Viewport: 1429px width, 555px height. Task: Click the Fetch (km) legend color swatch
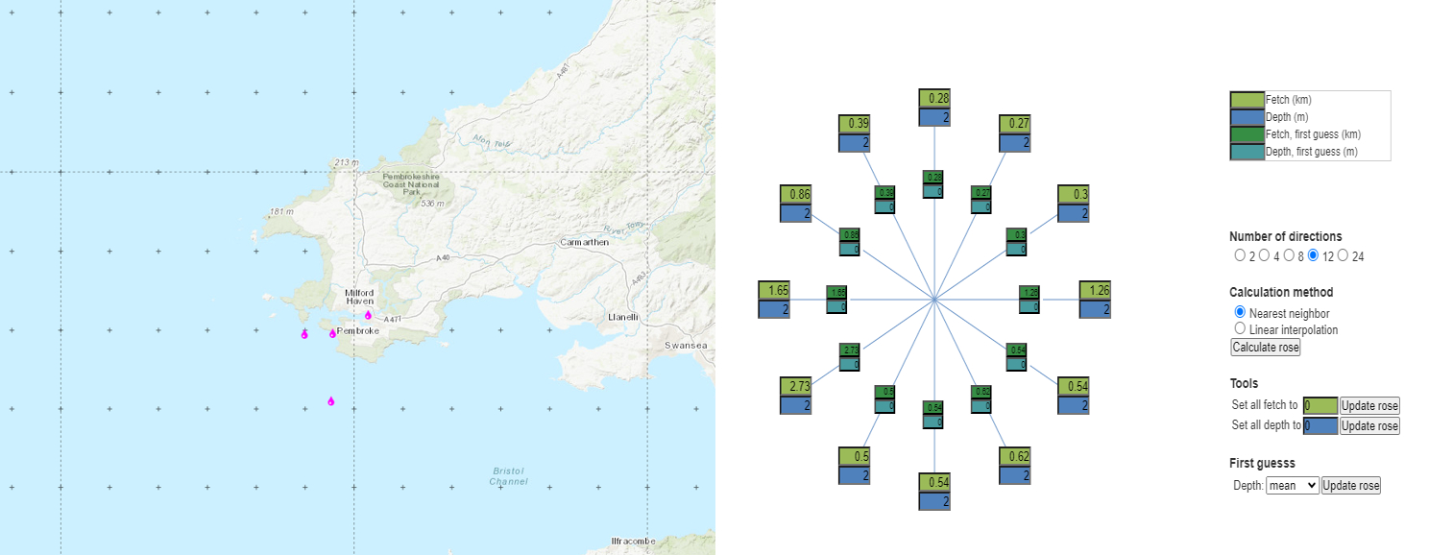(1247, 100)
